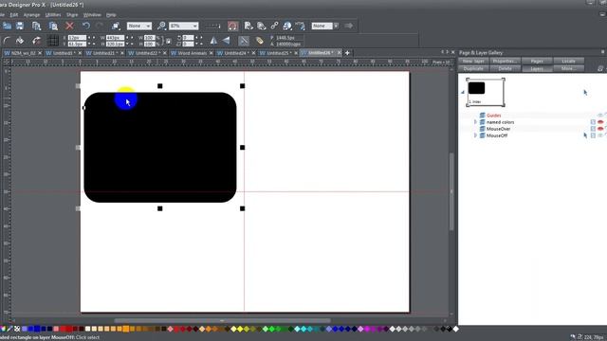
Task: Open the Edit menu
Action: point(14,15)
